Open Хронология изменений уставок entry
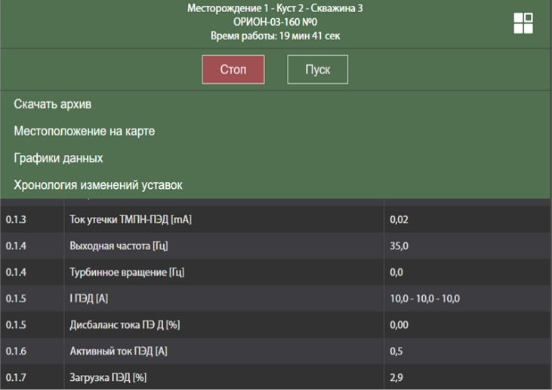 (97, 185)
